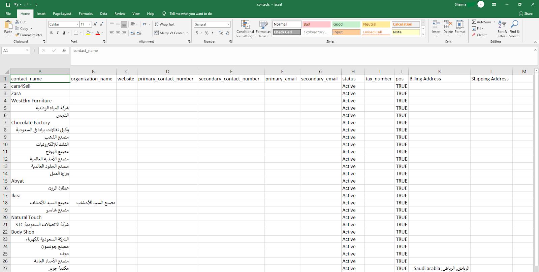This screenshot has width=539, height=272.
Task: Open the General number format dropdown
Action: point(228,24)
